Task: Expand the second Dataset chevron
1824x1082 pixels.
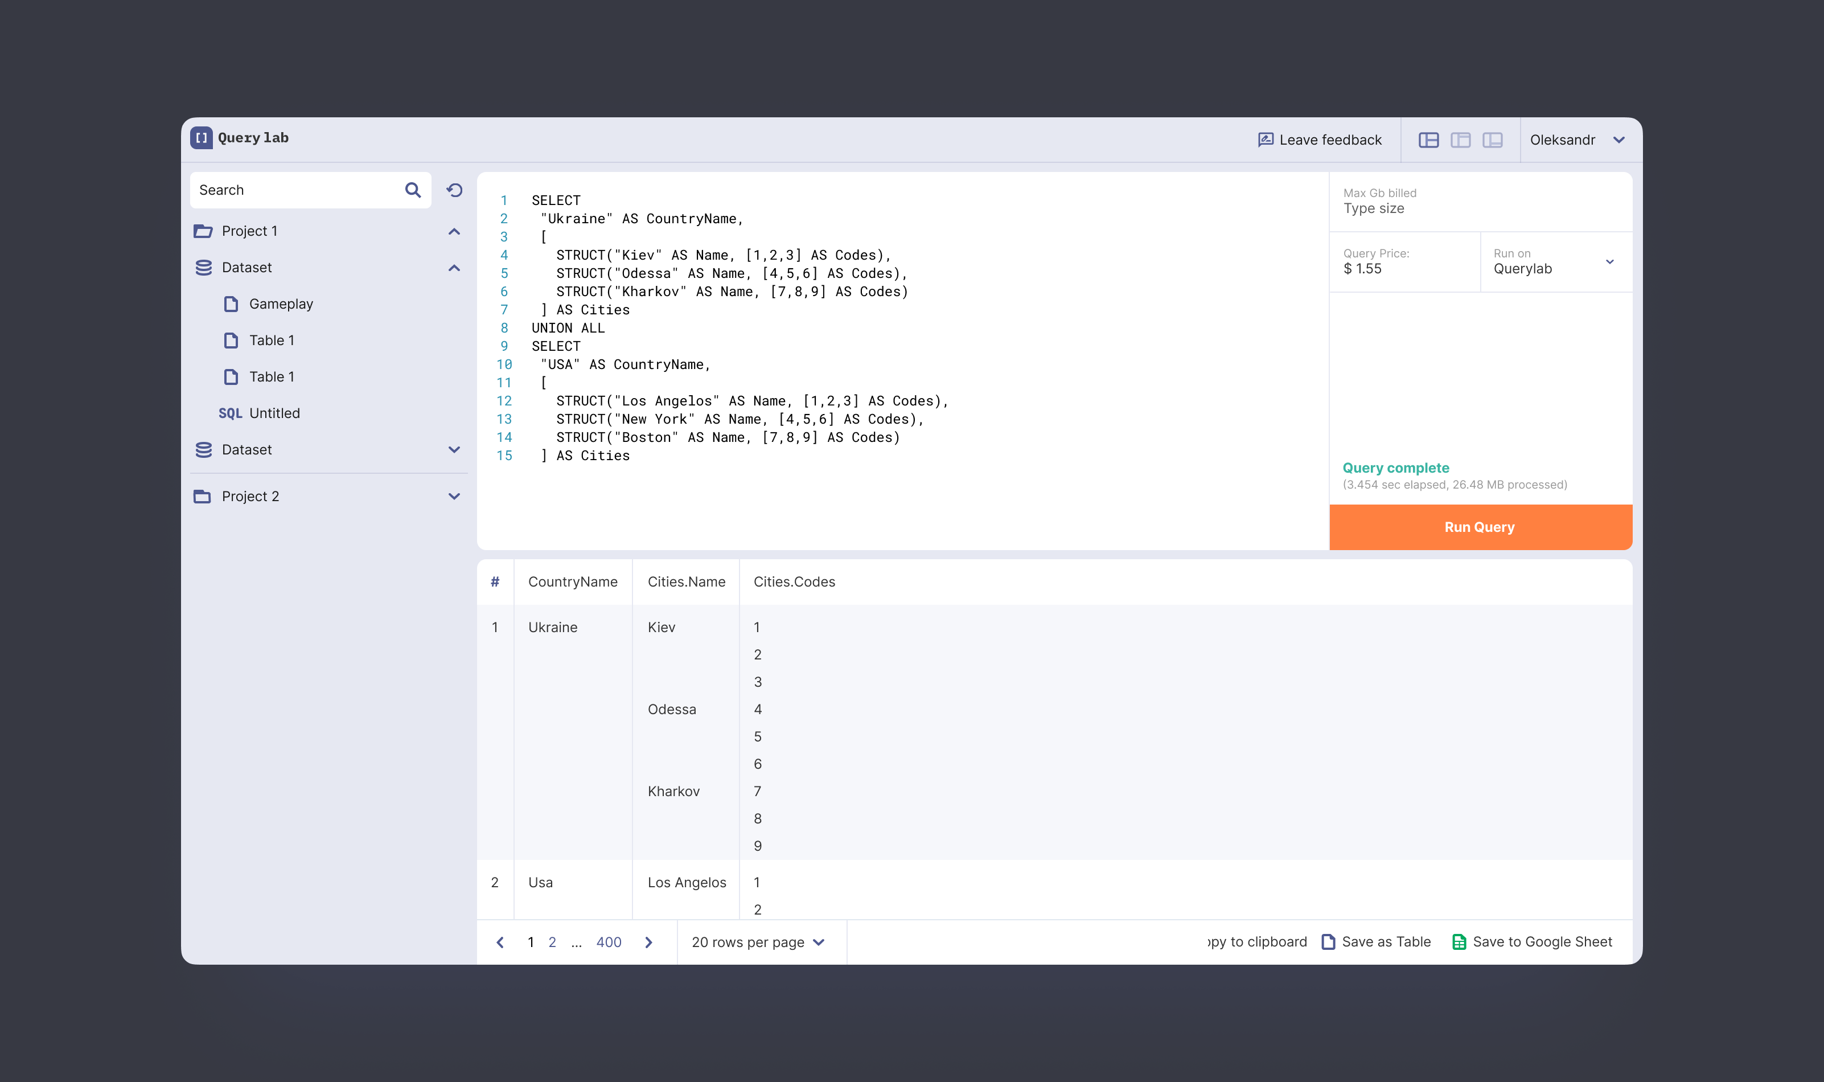Action: click(454, 450)
